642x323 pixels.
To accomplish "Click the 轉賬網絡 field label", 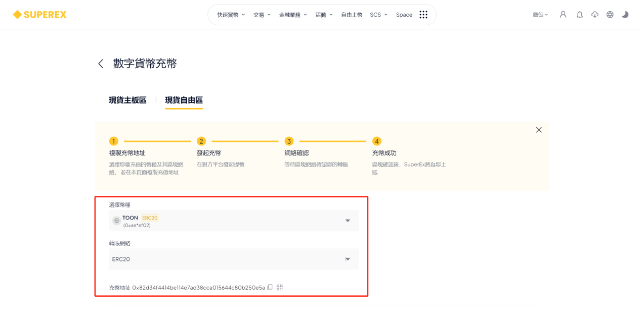I will pos(120,243).
